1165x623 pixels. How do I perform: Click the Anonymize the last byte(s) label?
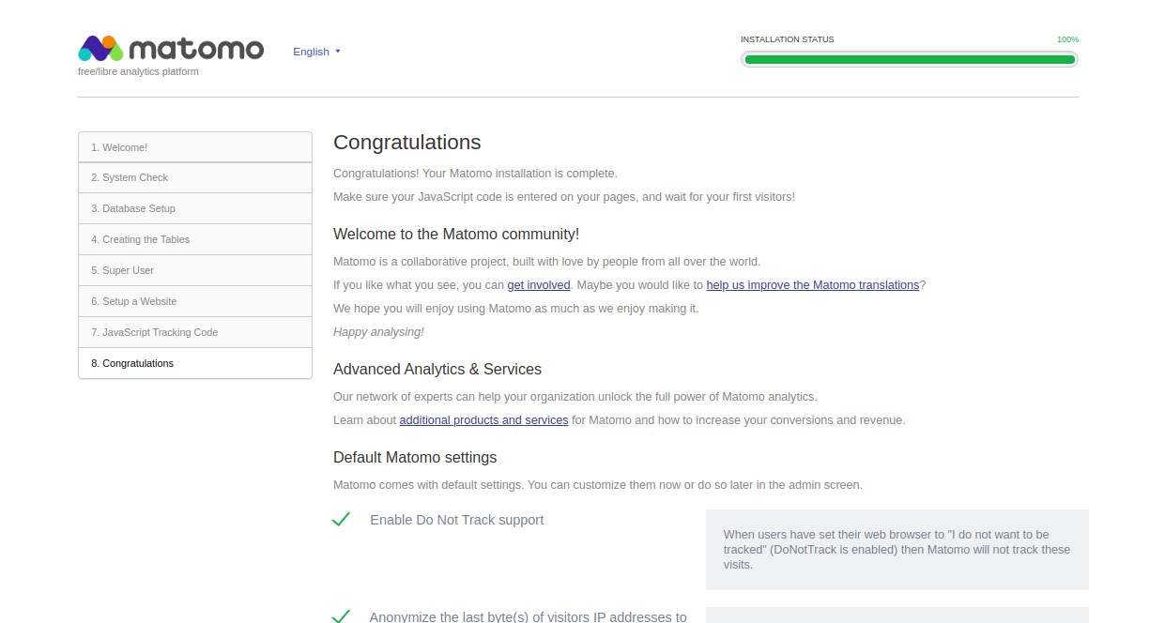coord(529,616)
